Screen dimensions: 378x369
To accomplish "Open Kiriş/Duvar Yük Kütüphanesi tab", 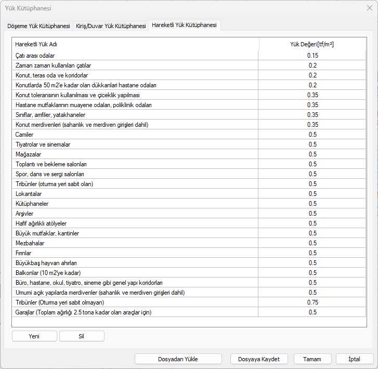I will [111, 26].
